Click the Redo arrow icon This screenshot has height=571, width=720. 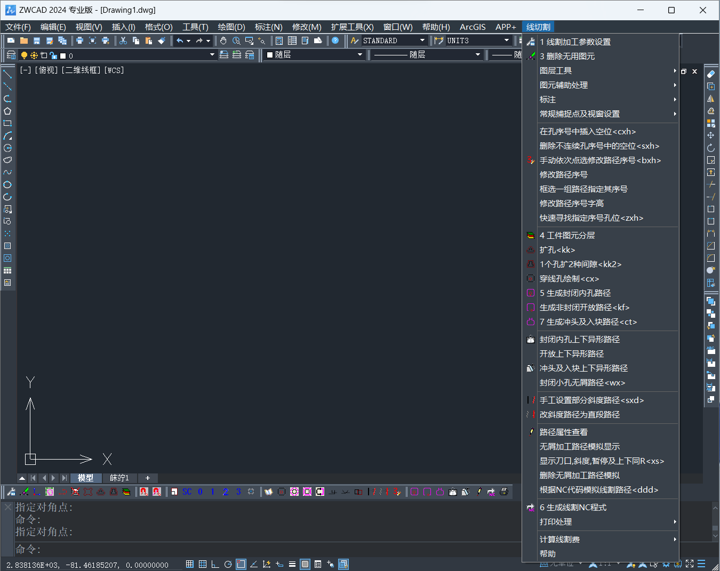point(199,41)
